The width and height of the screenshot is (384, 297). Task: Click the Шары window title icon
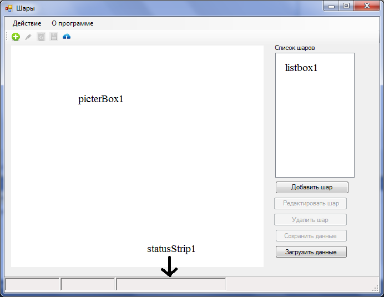[8, 8]
